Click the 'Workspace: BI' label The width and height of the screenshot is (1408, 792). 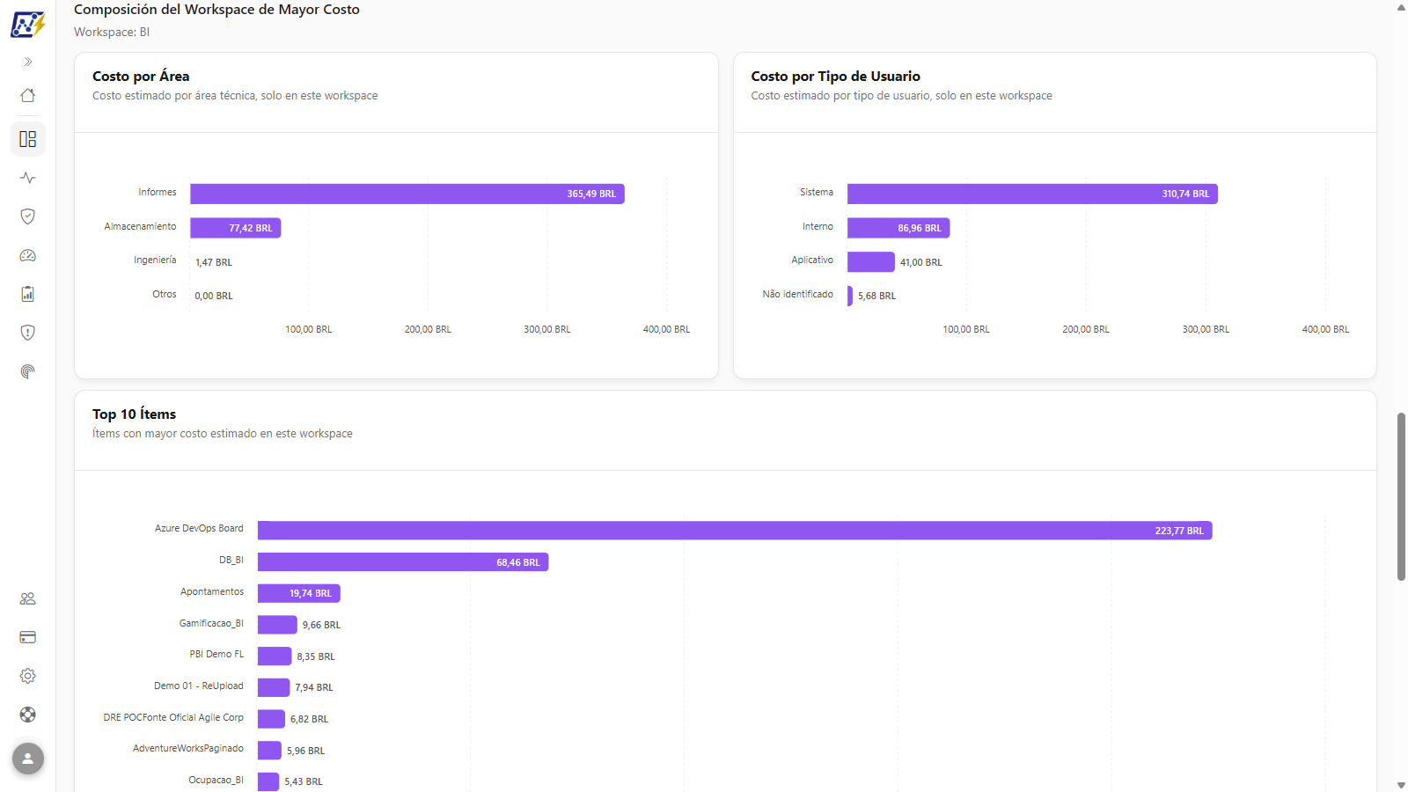[x=112, y=32]
